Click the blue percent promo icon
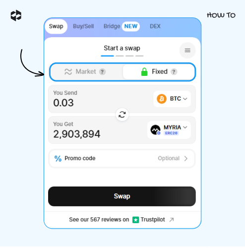 pos(58,158)
